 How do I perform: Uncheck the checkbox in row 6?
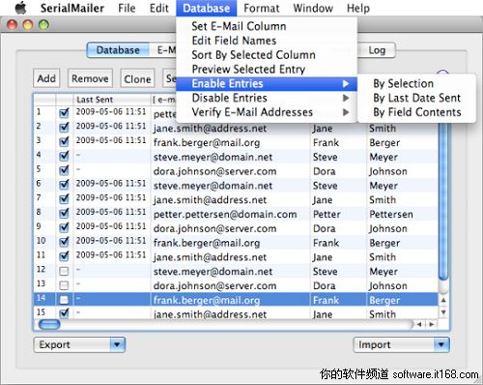coord(64,184)
